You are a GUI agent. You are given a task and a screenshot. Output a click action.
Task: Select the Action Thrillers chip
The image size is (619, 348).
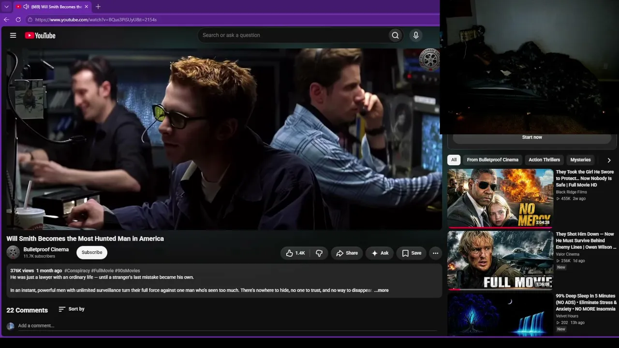pyautogui.click(x=544, y=160)
